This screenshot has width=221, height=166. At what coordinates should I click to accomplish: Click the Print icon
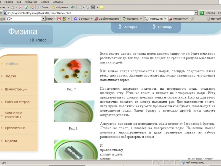87,7
